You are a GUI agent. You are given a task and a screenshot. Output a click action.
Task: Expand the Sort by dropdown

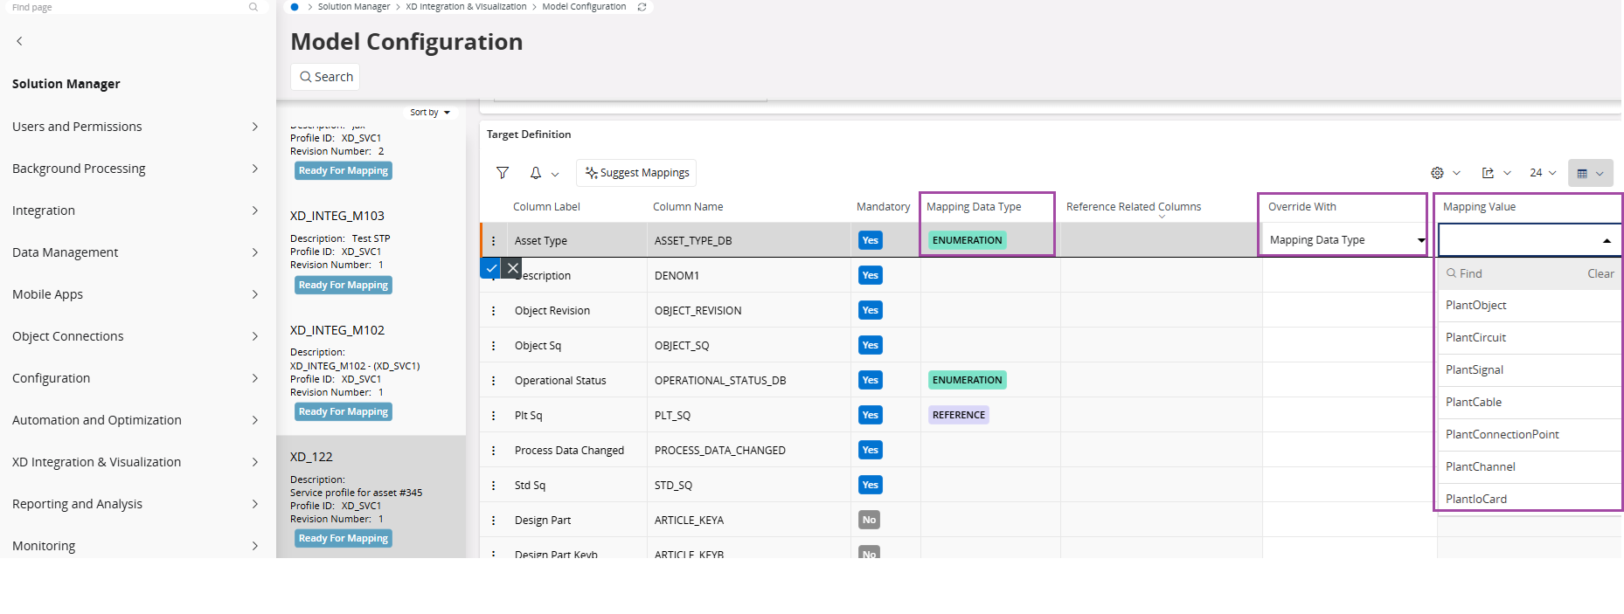point(430,113)
